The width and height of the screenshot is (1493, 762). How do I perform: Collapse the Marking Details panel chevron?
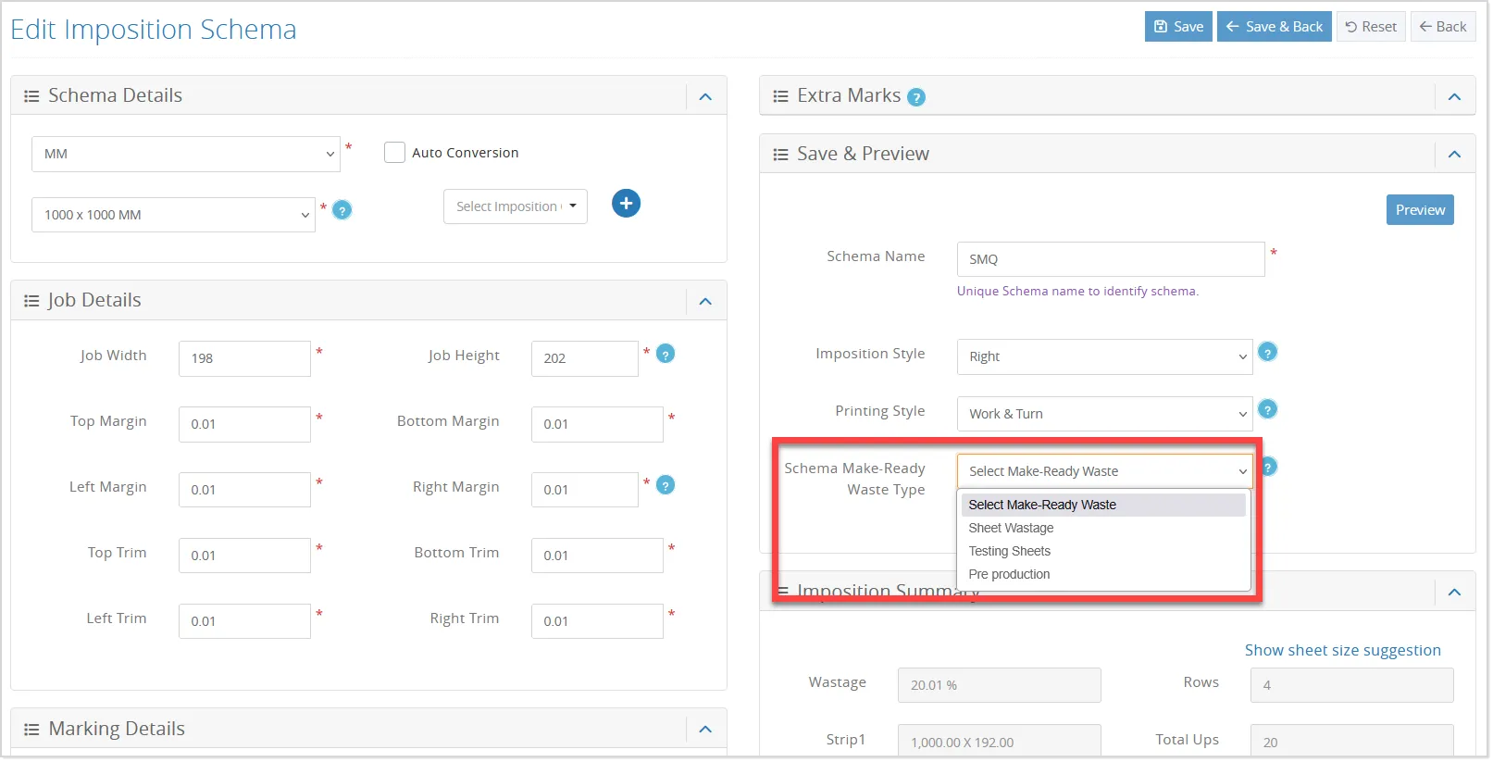705,730
